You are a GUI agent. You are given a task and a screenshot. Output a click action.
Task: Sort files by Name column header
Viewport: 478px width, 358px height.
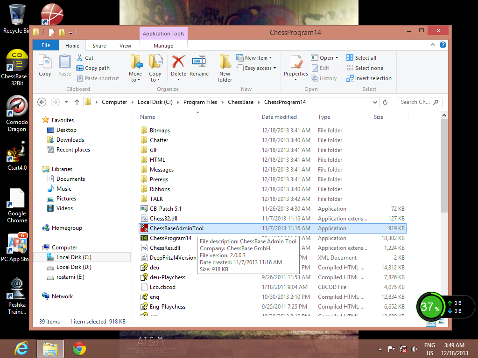pos(148,117)
